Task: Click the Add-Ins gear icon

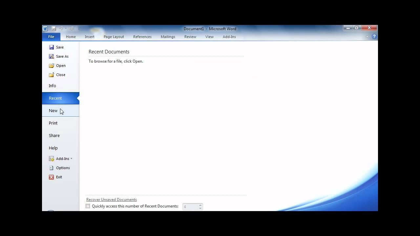Action: tap(52, 159)
